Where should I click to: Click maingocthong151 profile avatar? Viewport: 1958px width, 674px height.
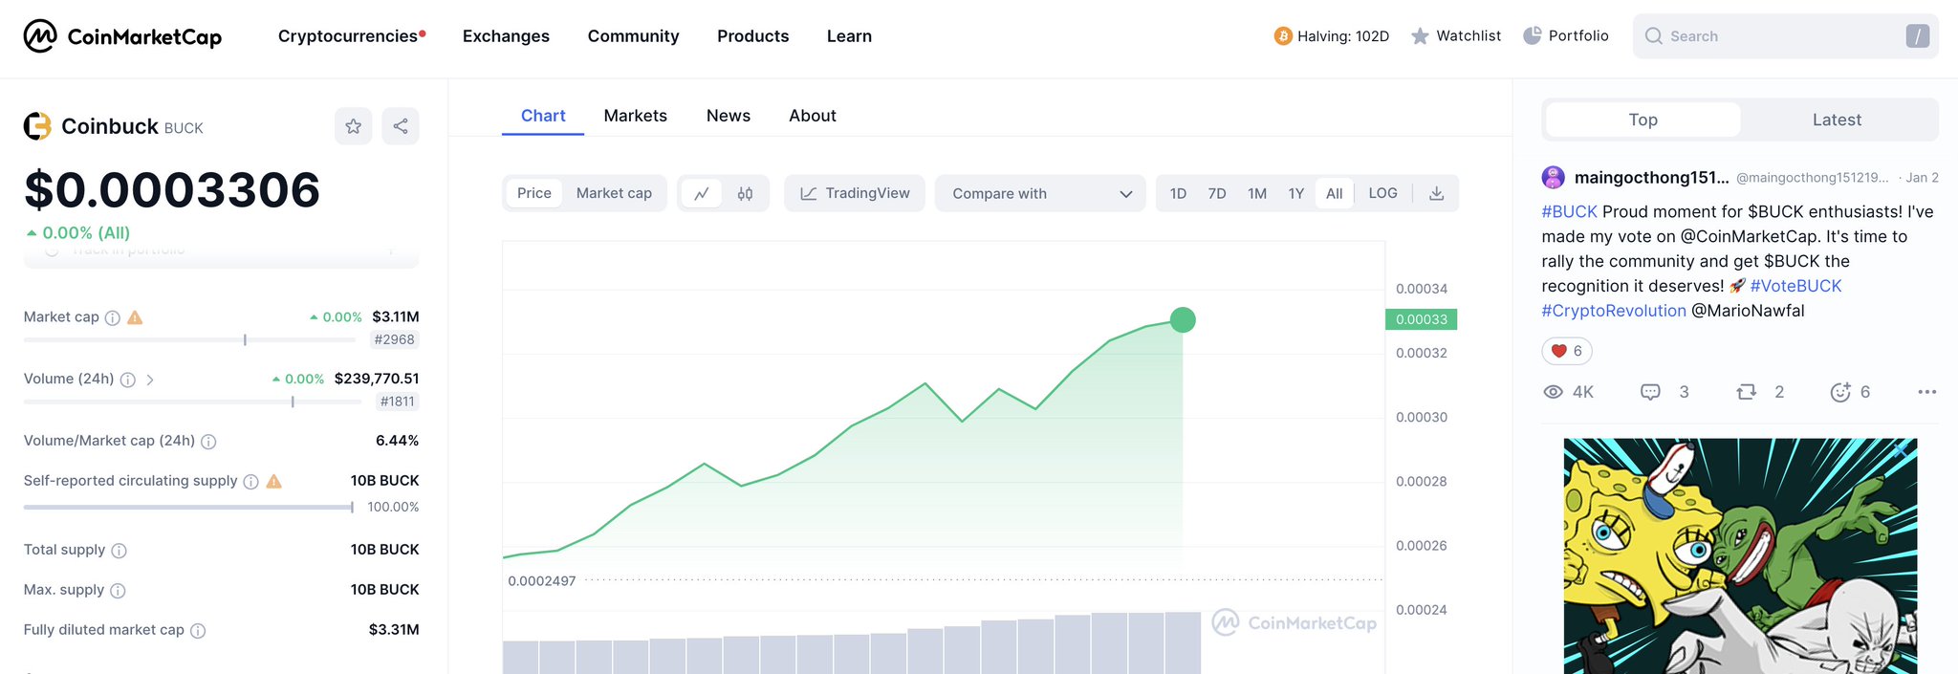(1554, 177)
